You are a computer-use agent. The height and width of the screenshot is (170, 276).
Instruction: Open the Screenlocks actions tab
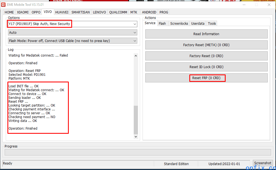(x=179, y=24)
